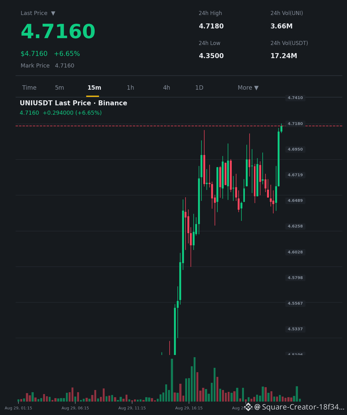347x415 pixels.
Task: Switch to the 4h interval
Action: [166, 88]
